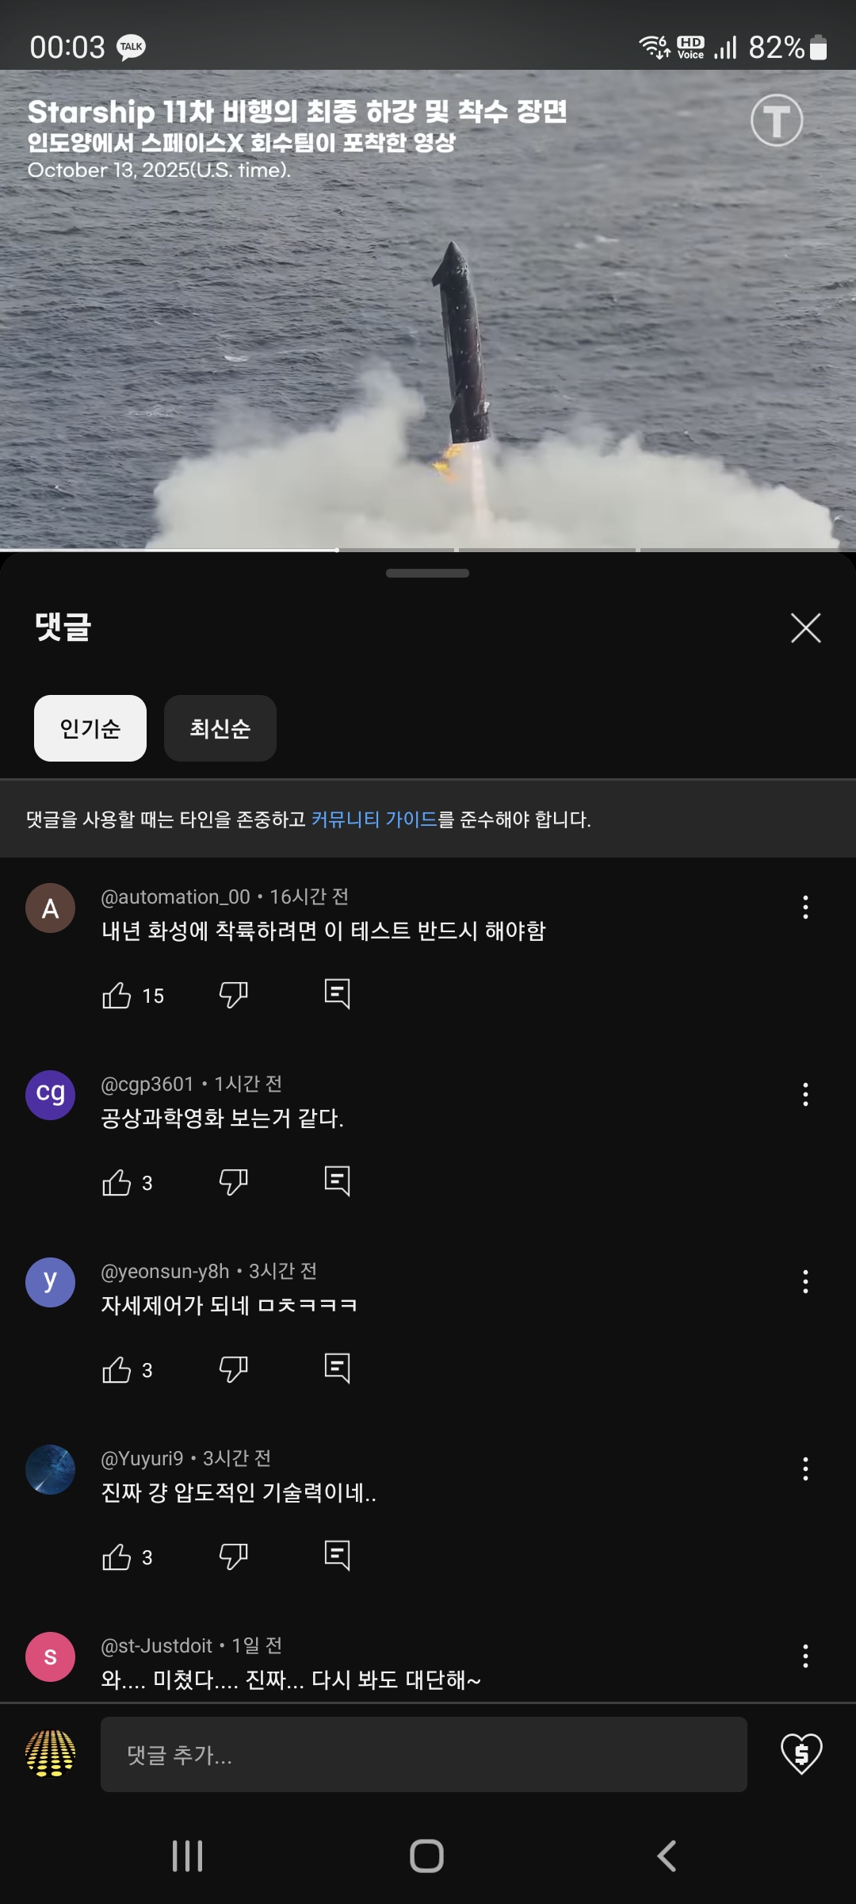The image size is (856, 1904).
Task: Switch to the 최신순 sort tab
Action: 220,728
